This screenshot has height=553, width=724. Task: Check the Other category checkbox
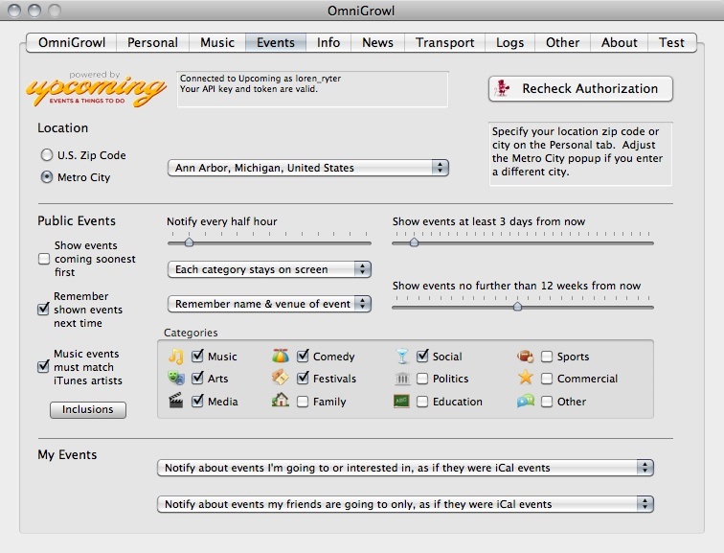547,402
